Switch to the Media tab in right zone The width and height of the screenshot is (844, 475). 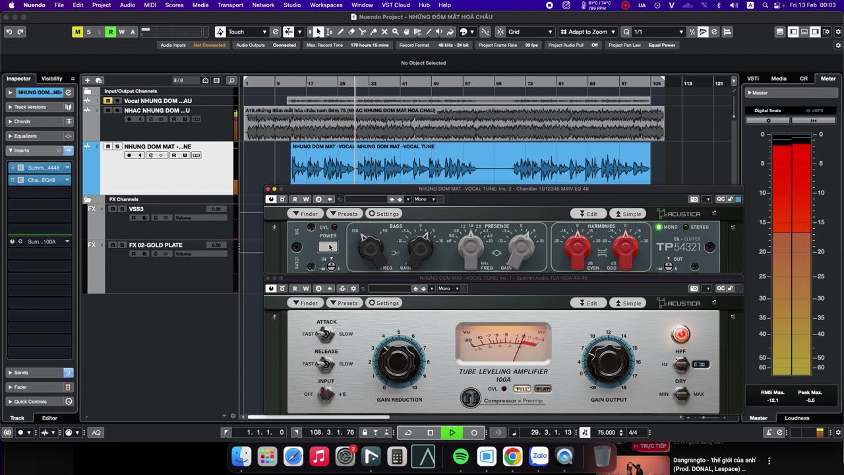(779, 79)
